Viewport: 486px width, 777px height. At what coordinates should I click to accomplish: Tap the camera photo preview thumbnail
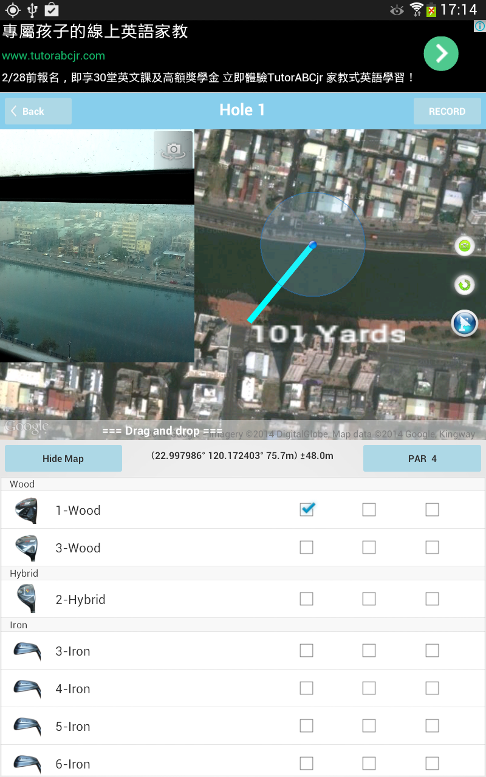97,246
